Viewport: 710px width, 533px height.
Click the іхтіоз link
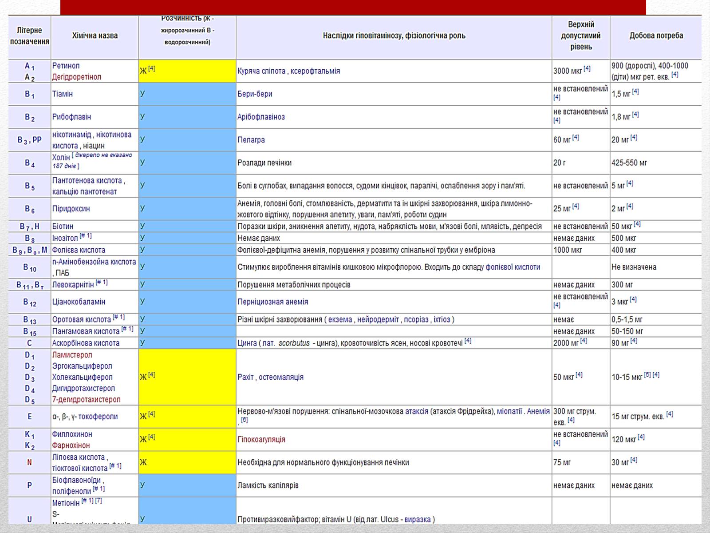click(x=442, y=320)
